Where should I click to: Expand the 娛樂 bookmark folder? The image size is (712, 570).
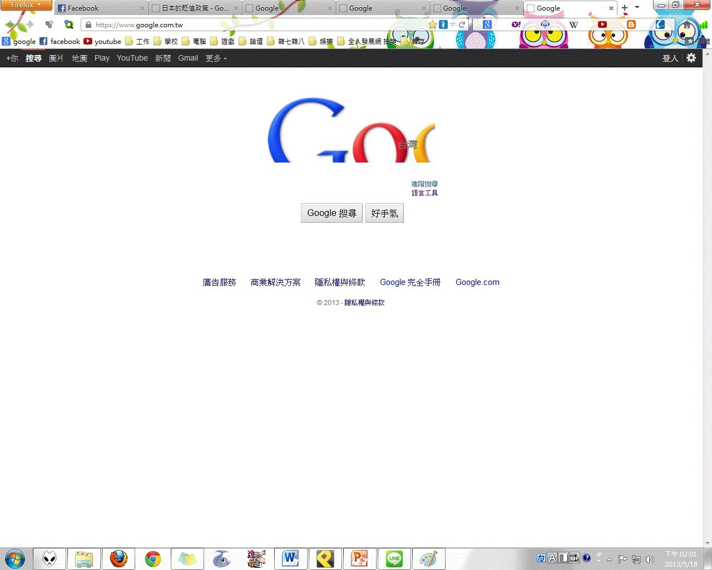pos(321,41)
